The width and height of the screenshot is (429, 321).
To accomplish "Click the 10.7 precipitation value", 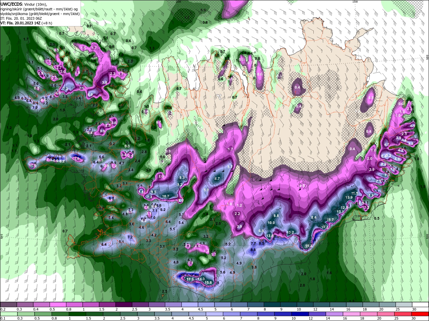I will click(166, 196).
